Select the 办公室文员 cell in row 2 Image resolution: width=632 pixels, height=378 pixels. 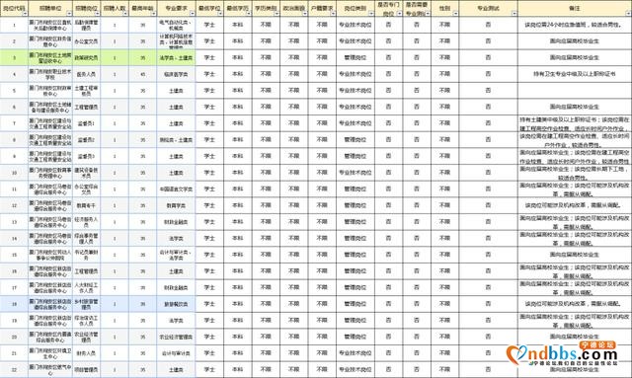pos(86,41)
